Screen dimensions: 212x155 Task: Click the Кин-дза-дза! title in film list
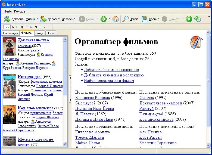click(30, 77)
